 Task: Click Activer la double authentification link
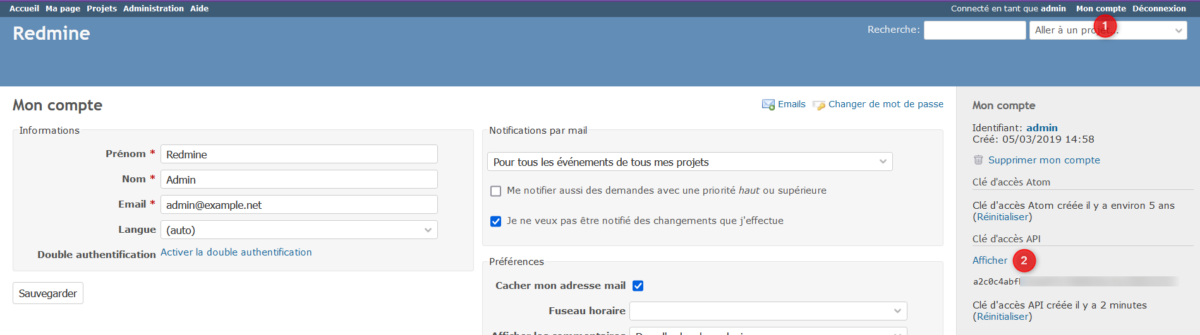coord(236,252)
